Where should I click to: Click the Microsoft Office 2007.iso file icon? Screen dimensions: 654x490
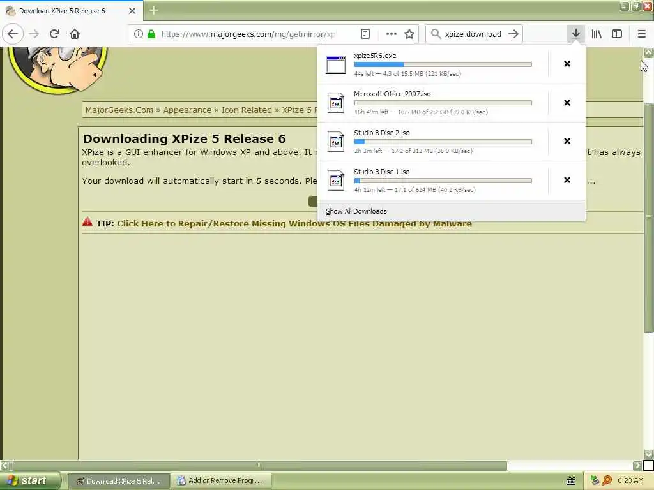[336, 103]
